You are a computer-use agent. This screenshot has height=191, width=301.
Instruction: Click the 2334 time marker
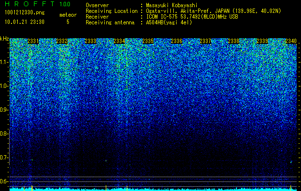(x=119, y=41)
